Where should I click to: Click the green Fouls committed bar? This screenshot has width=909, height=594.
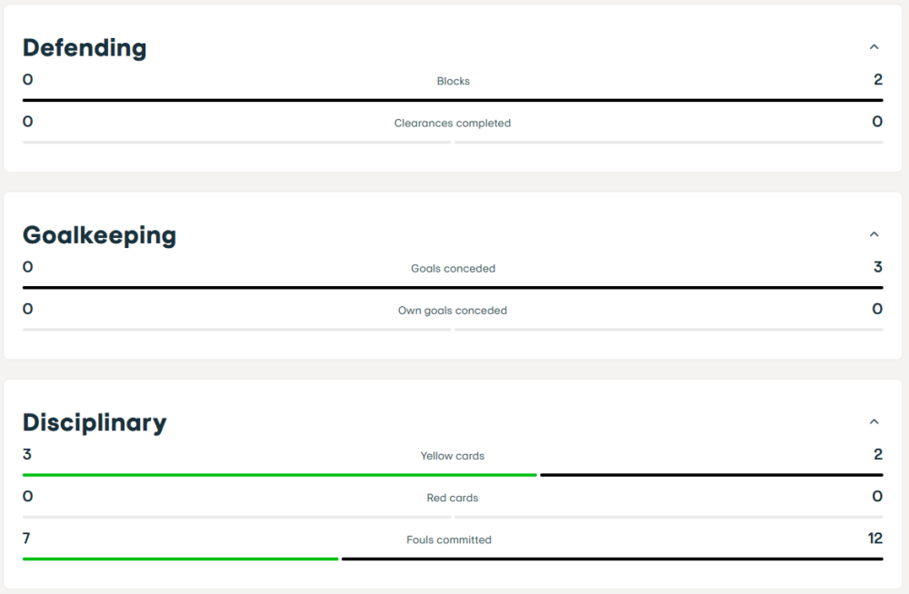coord(180,559)
